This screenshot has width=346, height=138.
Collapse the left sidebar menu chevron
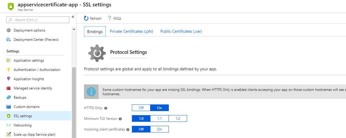[73, 17]
